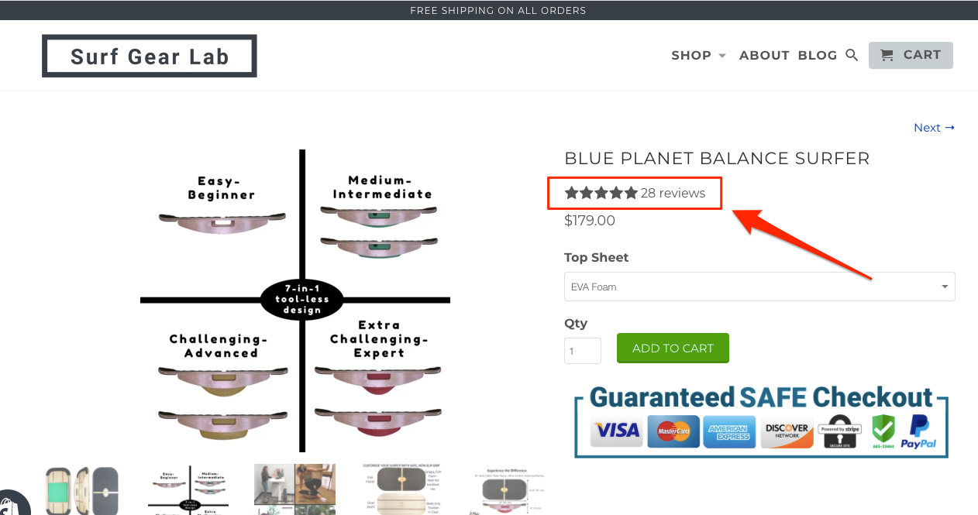
Task: Open the EVA Foam top sheet dropdown
Action: pos(759,287)
